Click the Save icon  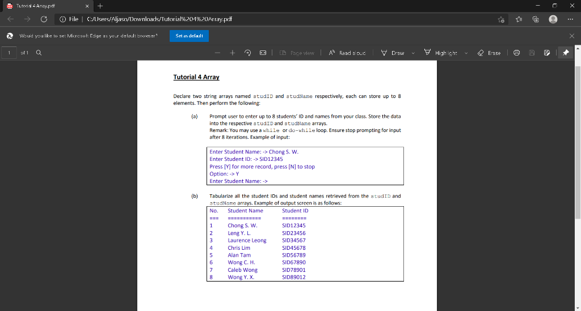(x=532, y=53)
